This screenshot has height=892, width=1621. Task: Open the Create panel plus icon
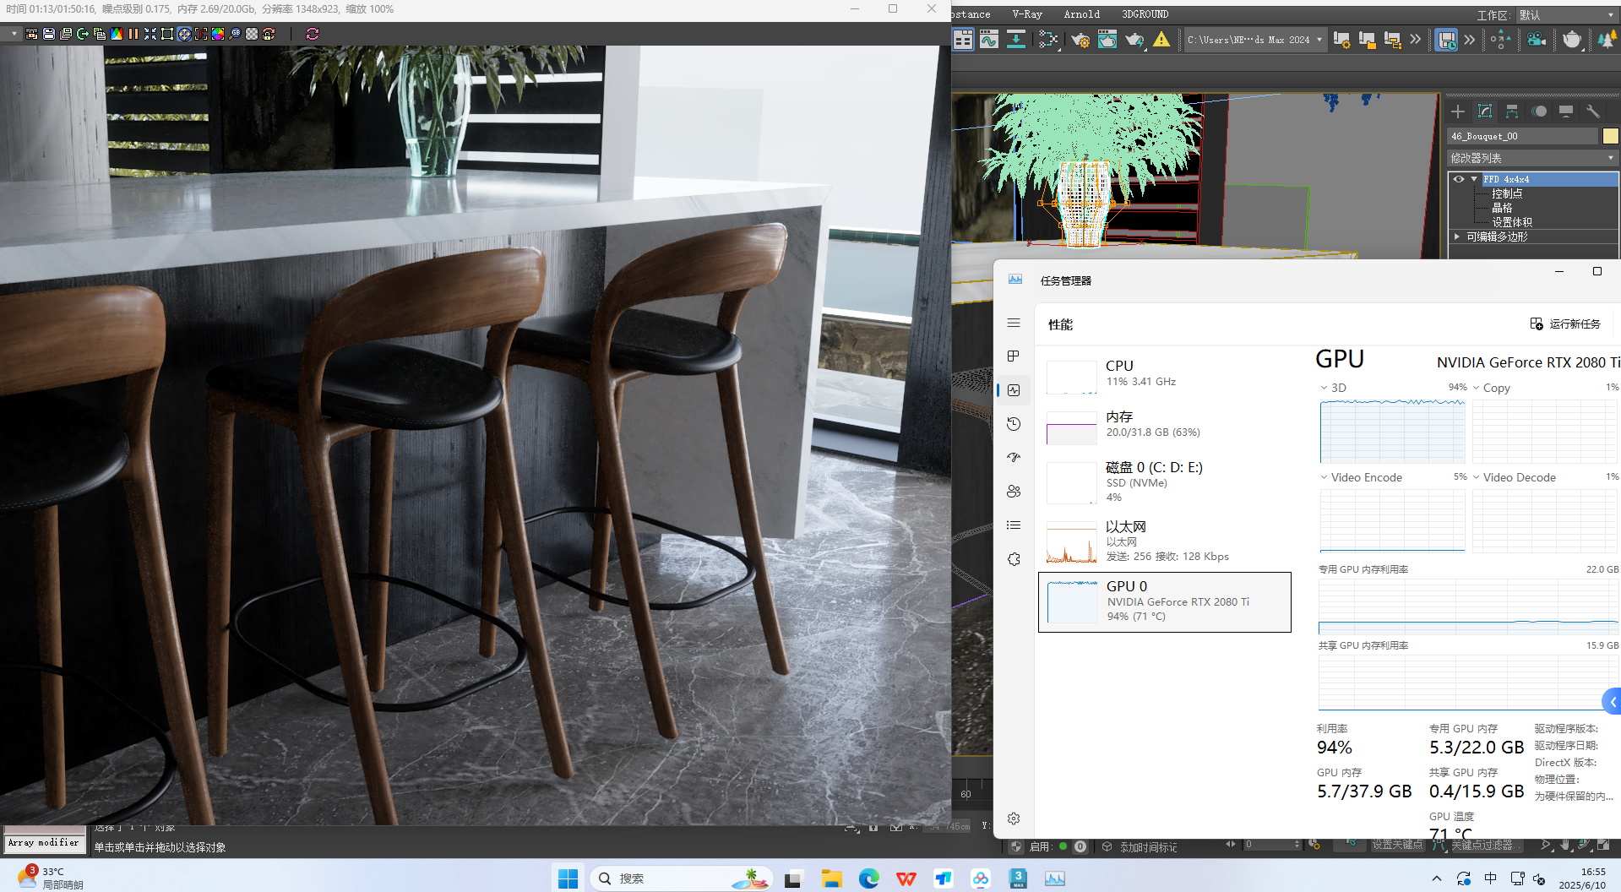(x=1458, y=111)
